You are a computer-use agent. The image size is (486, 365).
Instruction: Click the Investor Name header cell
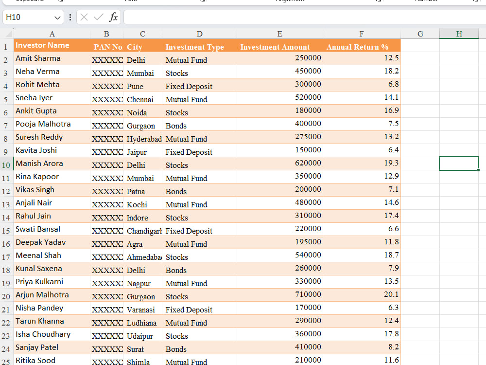coord(52,45)
